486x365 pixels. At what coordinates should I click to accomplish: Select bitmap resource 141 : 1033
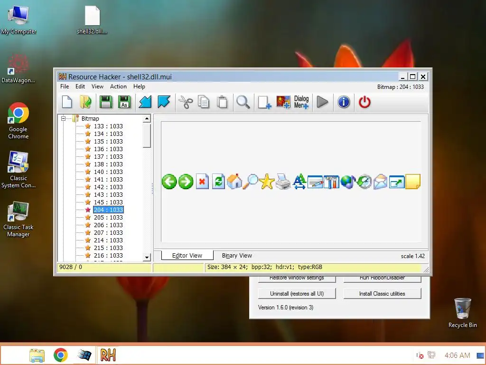[108, 179]
